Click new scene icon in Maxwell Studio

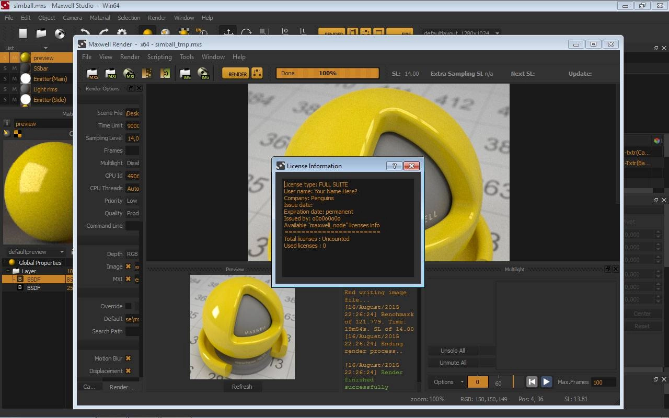click(23, 33)
